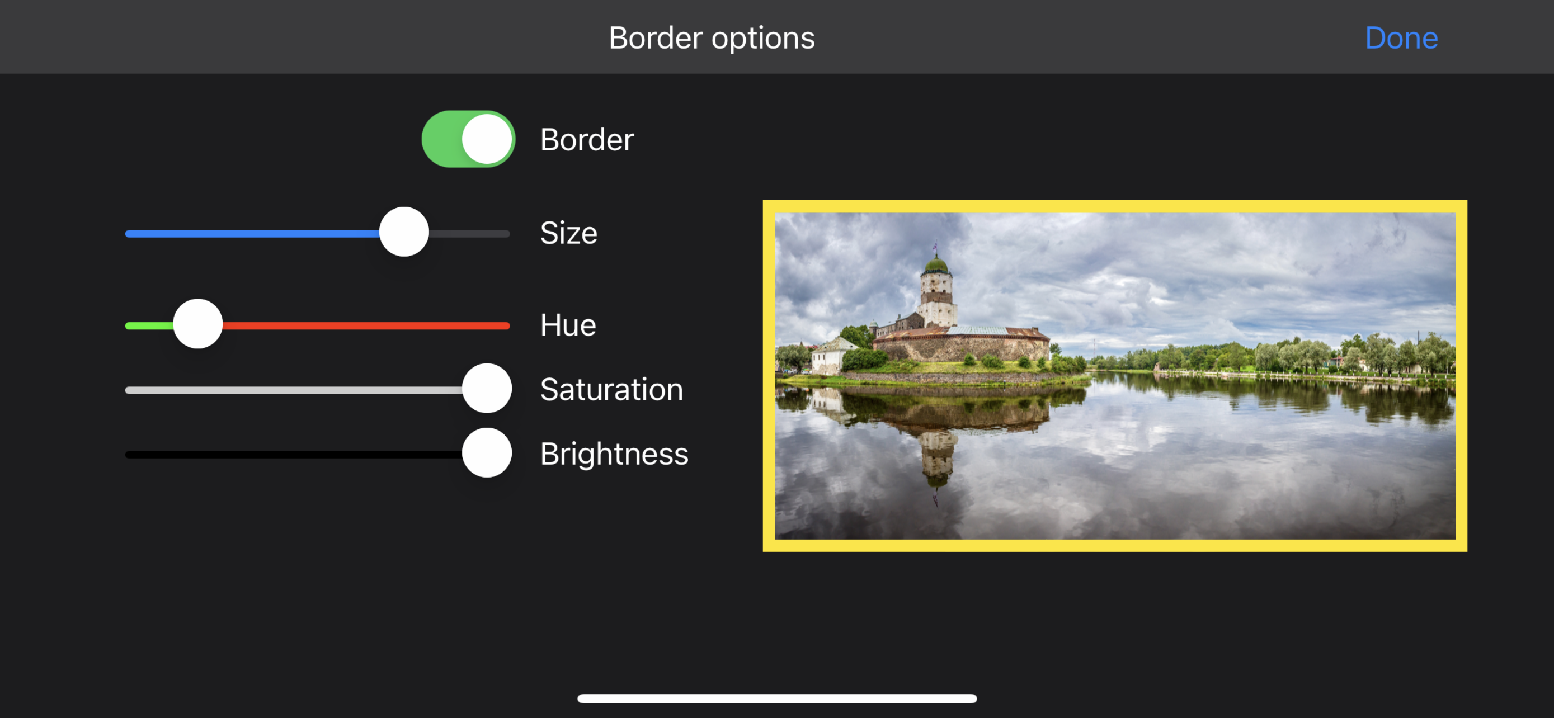Click the Size label
The image size is (1554, 718).
point(568,233)
